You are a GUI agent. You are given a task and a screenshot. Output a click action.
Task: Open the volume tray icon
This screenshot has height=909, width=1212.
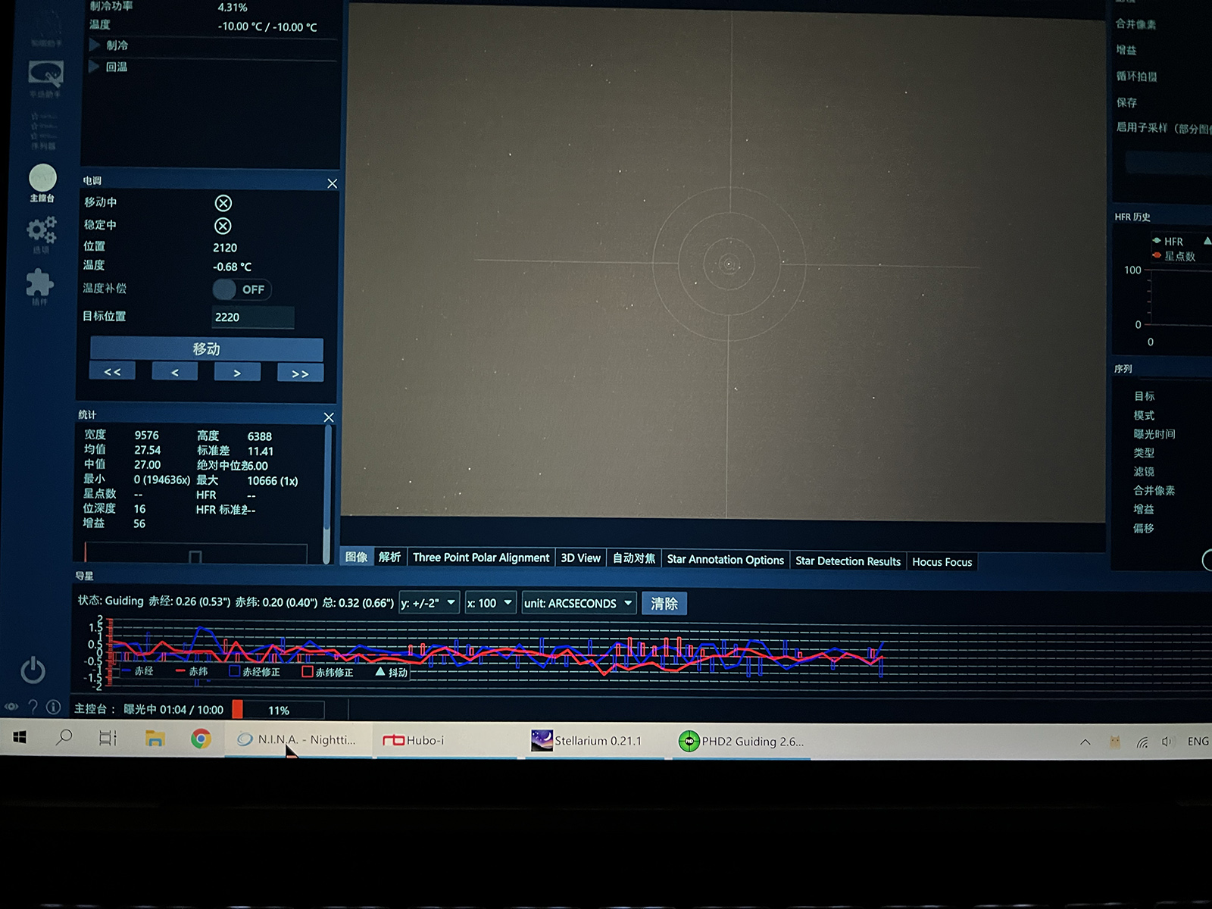point(1167,742)
